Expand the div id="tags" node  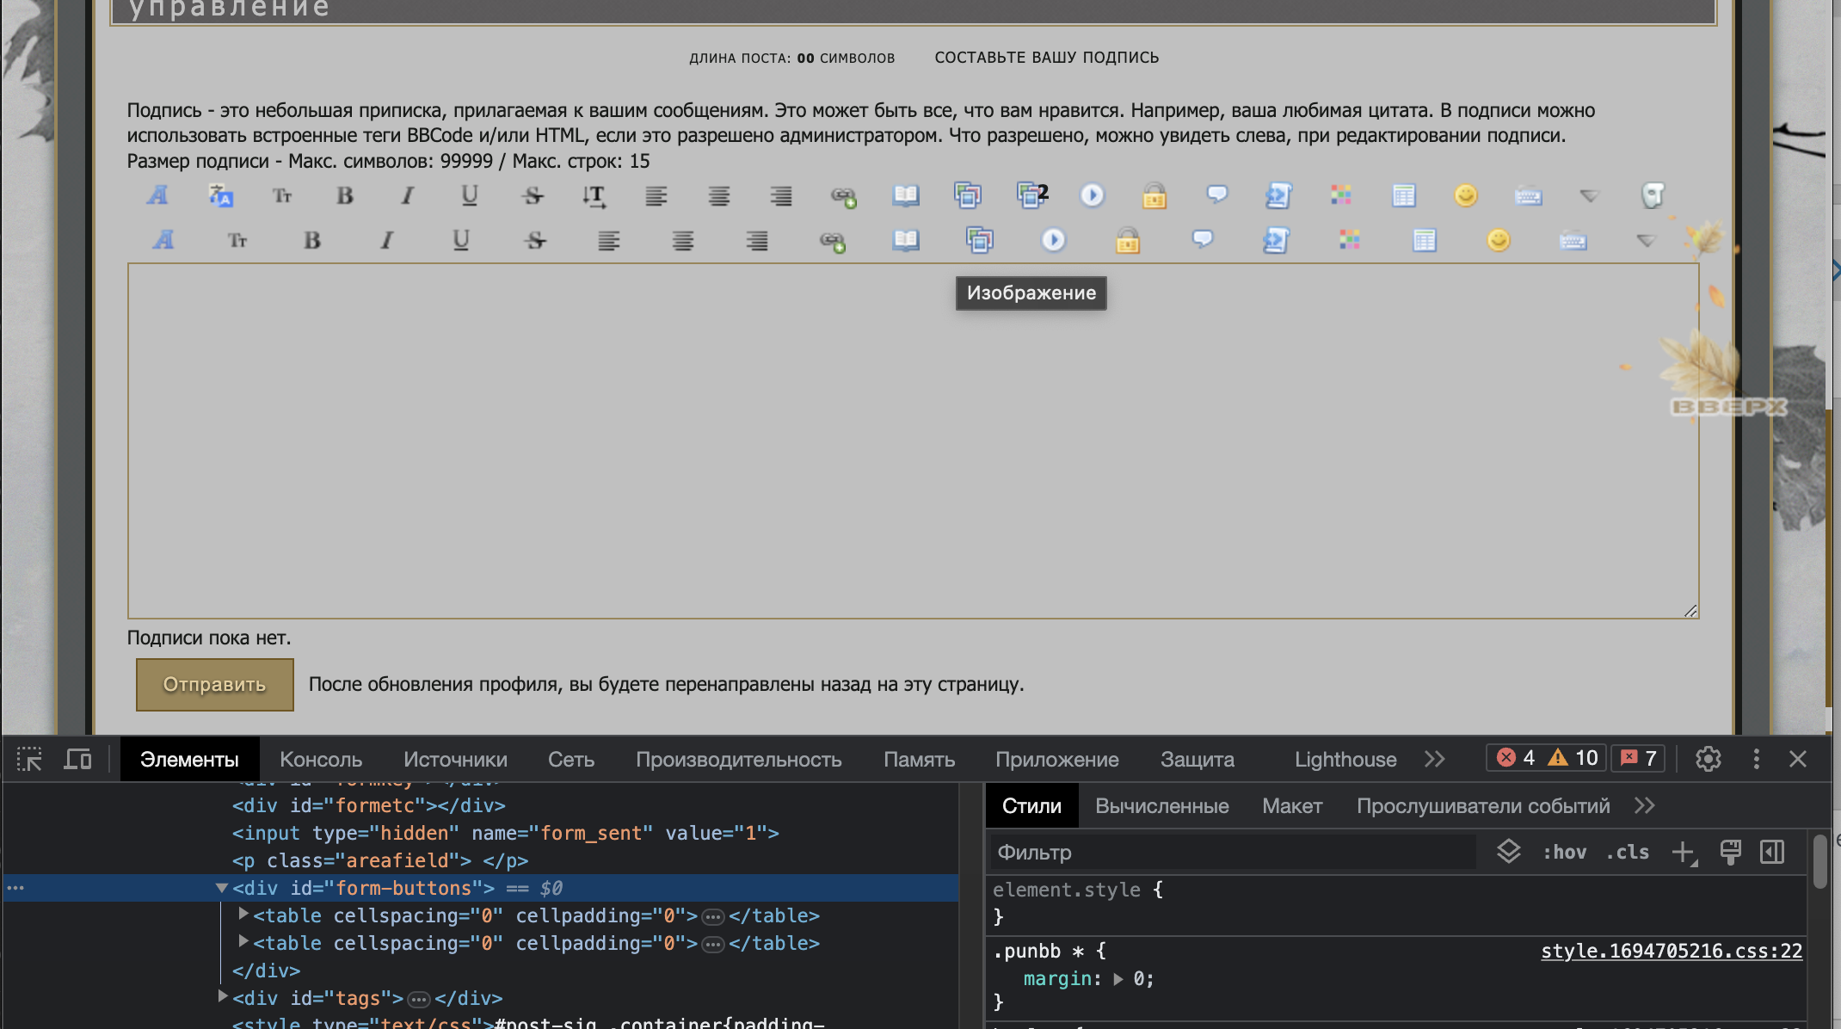[223, 996]
